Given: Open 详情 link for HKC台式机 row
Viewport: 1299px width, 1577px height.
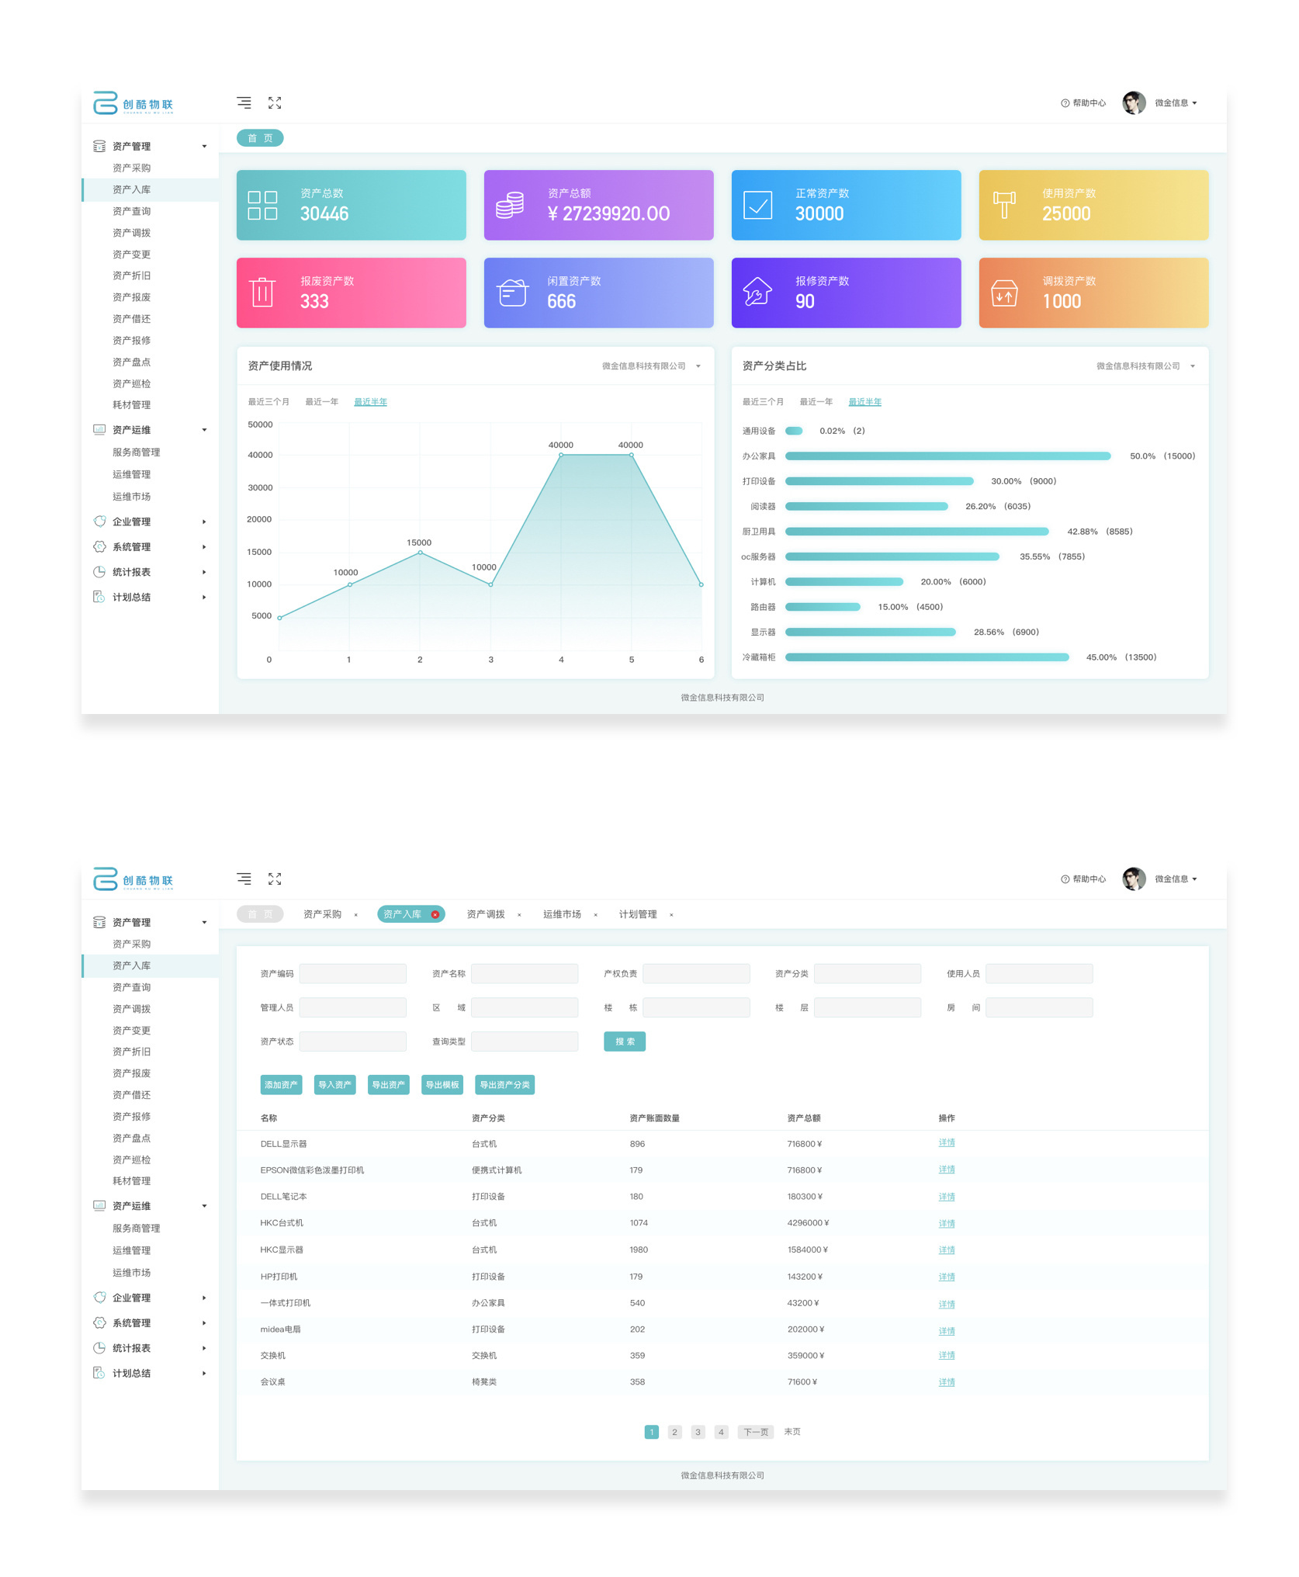Looking at the screenshot, I should [946, 1223].
